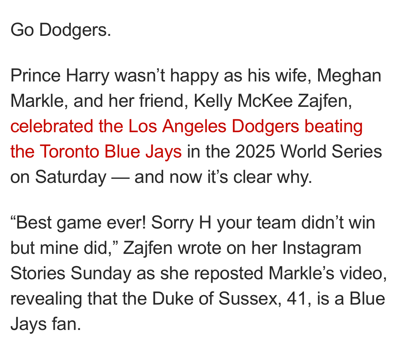This screenshot has width=399, height=357.
Task: Click the phrase 'Markle's video'
Action: click(x=327, y=273)
